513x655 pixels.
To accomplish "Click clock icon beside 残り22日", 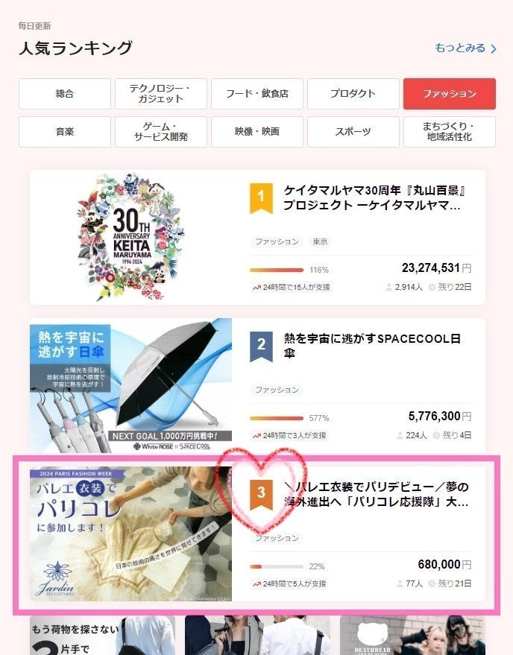I will (432, 287).
